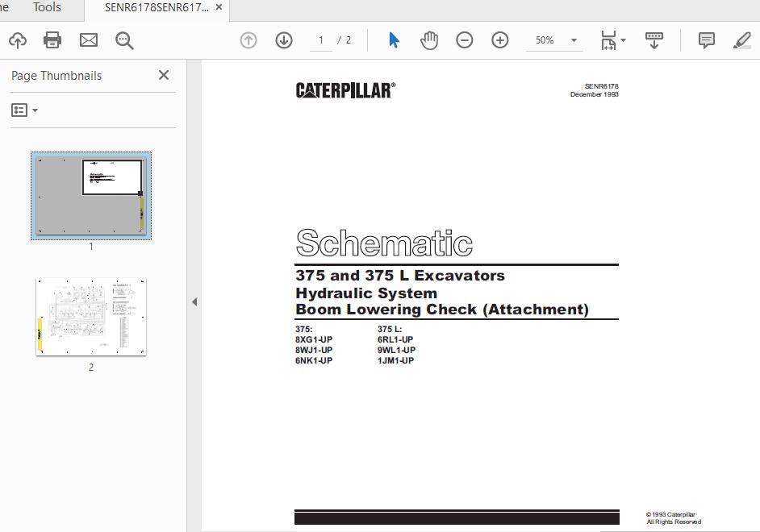The image size is (760, 532).
Task: Zoom in with the plus icon
Action: pyautogui.click(x=499, y=39)
